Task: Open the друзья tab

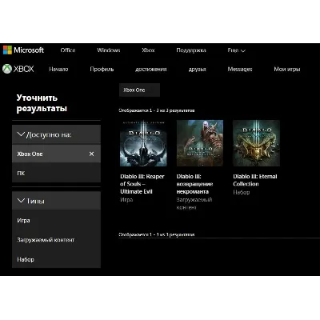Action: pyautogui.click(x=198, y=70)
